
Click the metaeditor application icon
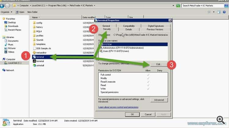[x=34, y=52]
